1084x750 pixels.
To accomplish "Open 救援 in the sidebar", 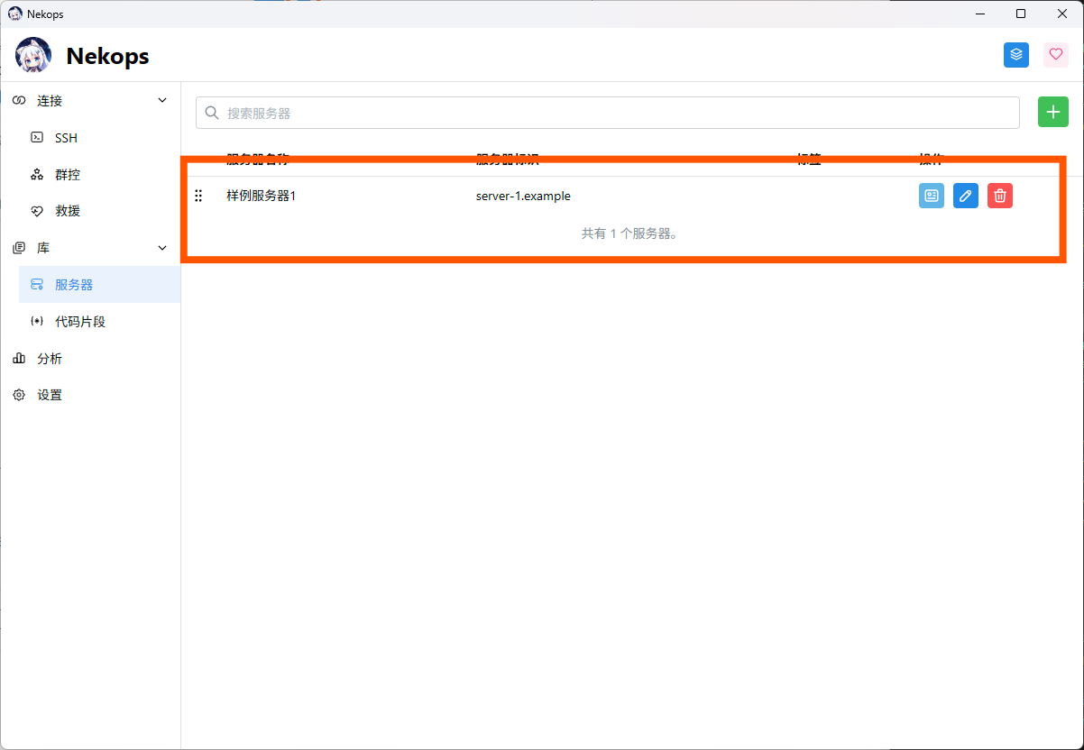I will click(68, 211).
